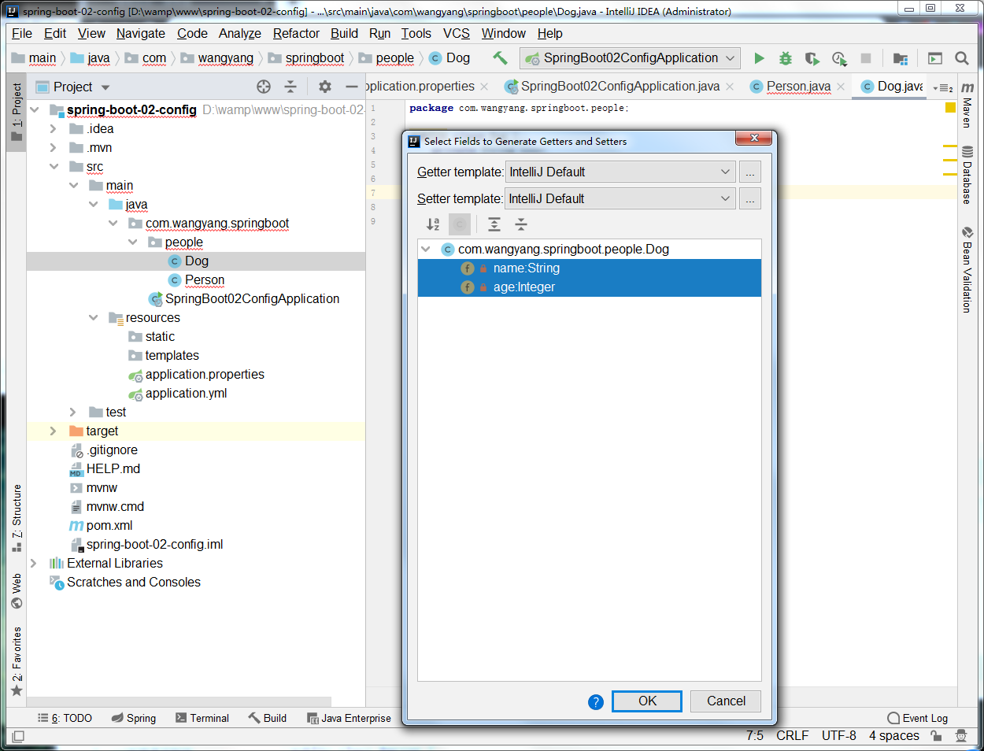
Task: Switch to Person.java editor tab
Action: pos(798,87)
